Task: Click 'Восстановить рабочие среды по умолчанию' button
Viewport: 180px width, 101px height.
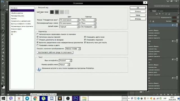Action: click(x=55, y=52)
